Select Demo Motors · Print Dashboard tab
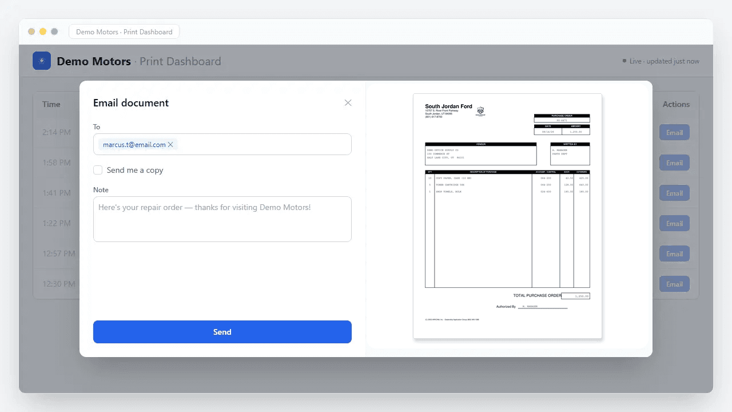 (x=124, y=32)
